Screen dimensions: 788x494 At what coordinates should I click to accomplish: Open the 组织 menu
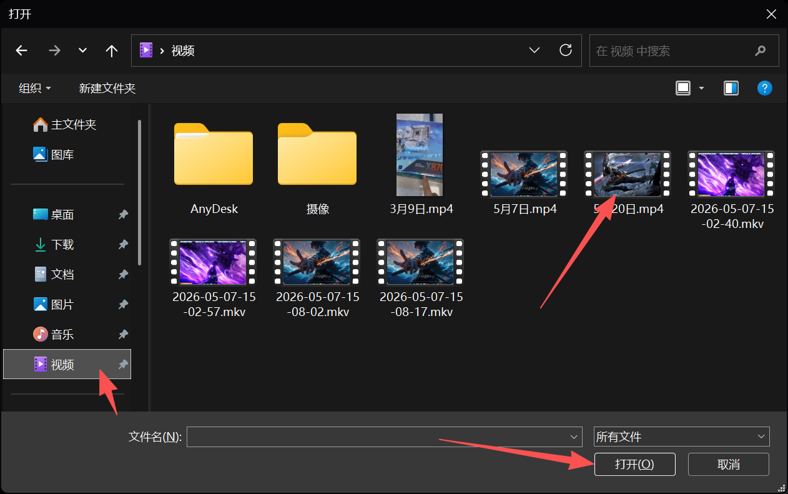[35, 89]
